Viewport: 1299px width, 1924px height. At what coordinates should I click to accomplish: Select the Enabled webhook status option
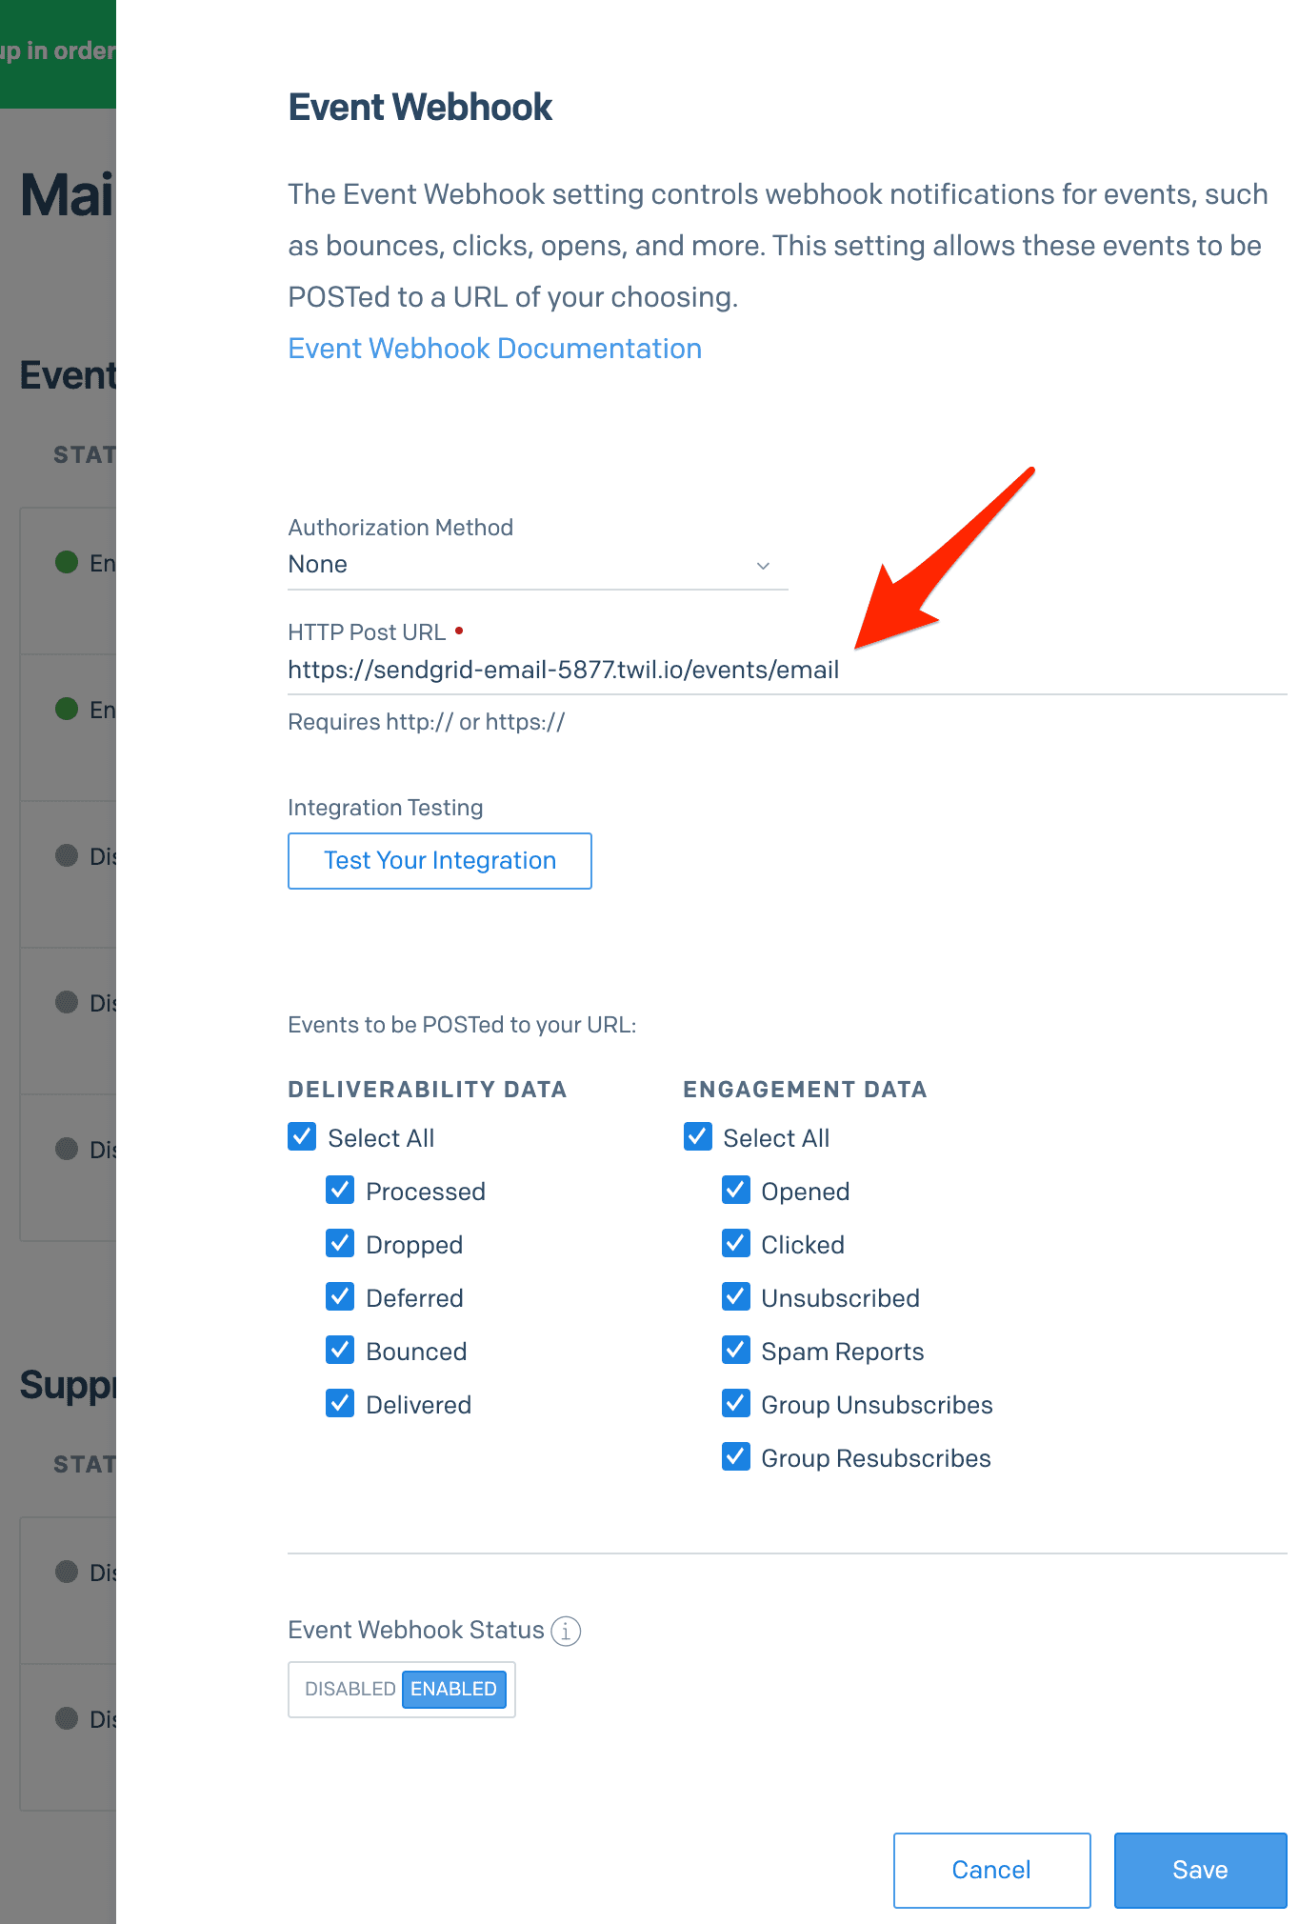[x=453, y=1689]
